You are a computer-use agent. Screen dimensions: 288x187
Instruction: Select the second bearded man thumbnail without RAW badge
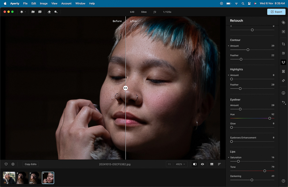22,178
